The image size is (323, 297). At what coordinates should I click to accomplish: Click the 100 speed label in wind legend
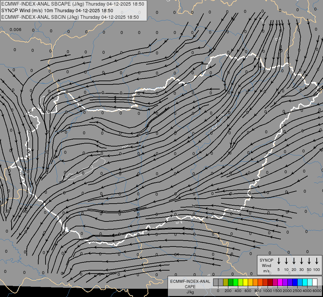point(317,270)
